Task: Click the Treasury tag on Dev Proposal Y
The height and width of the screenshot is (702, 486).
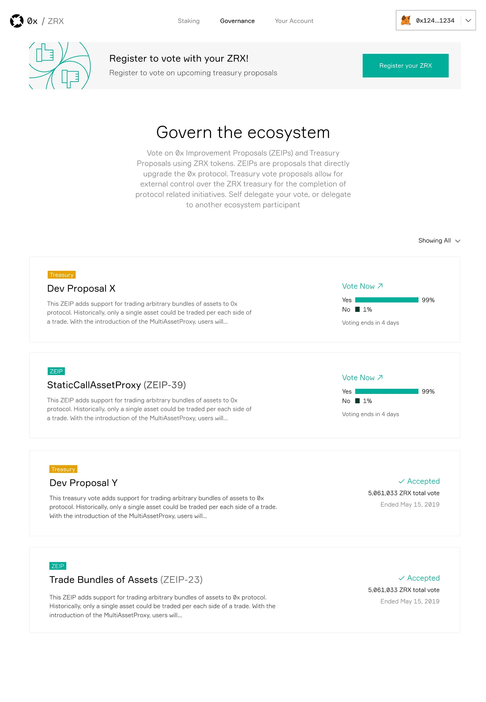Action: [x=63, y=469]
